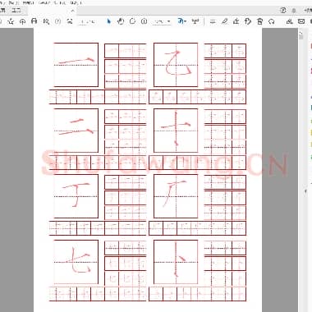Click the circled previous page button
Image resolution: width=312 pixels, height=312 pixels.
(58, 21)
